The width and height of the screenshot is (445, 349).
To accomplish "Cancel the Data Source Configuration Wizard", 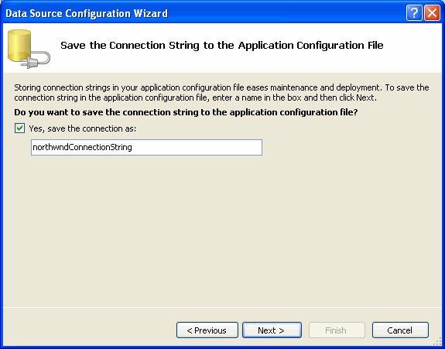I will [x=400, y=330].
